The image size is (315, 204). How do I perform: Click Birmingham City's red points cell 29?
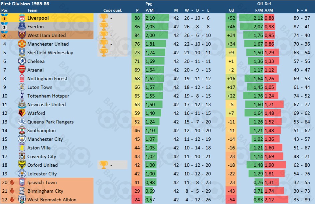pyautogui.click(x=137, y=191)
